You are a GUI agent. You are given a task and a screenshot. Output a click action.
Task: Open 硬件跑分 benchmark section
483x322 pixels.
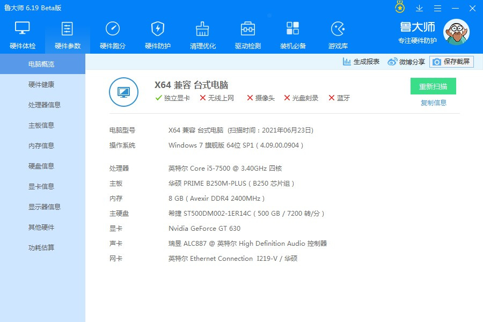tap(113, 35)
